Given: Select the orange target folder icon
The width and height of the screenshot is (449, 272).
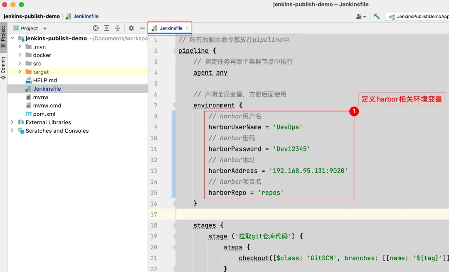Looking at the screenshot, I should pyautogui.click(x=28, y=72).
